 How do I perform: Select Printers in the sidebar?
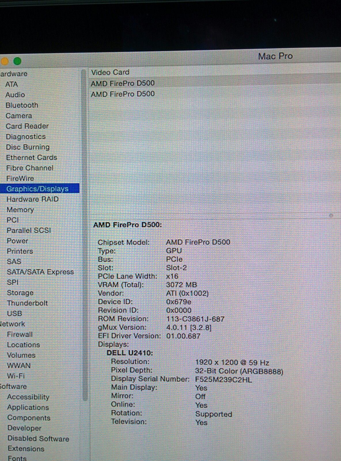click(x=20, y=251)
